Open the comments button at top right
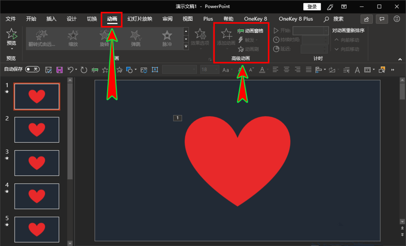 382,19
